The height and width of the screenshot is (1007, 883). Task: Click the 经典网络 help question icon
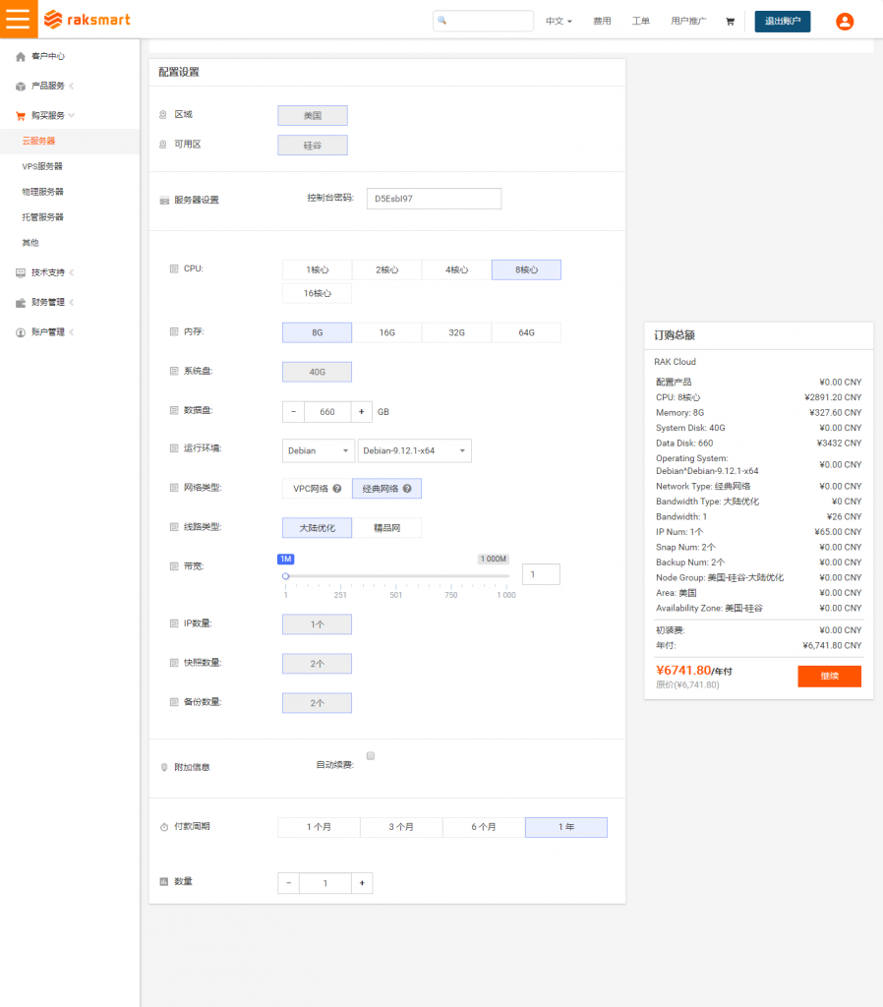click(407, 488)
